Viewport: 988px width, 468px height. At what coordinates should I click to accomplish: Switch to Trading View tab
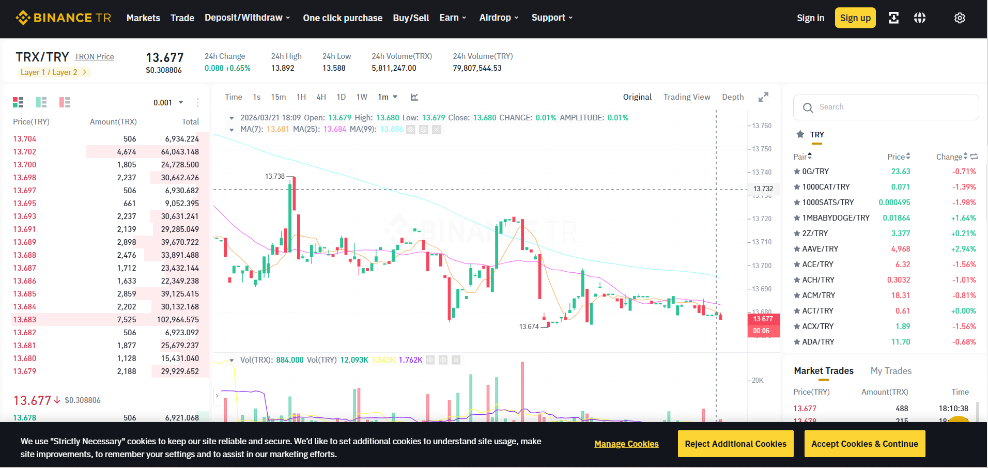tap(687, 97)
